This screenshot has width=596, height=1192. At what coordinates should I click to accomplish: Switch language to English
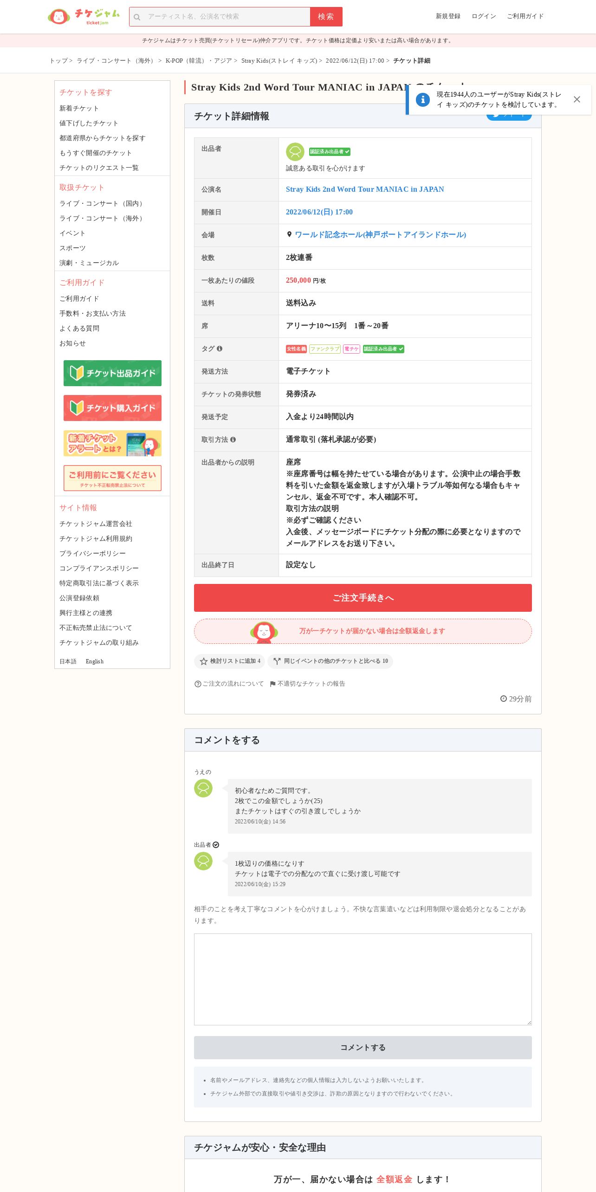tap(95, 661)
